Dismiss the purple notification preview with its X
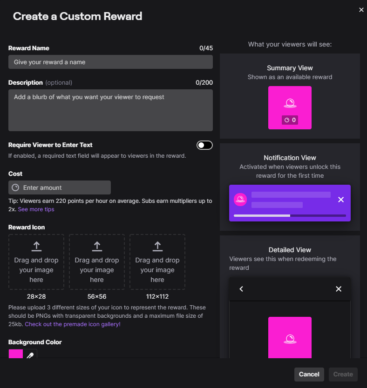 pyautogui.click(x=340, y=200)
